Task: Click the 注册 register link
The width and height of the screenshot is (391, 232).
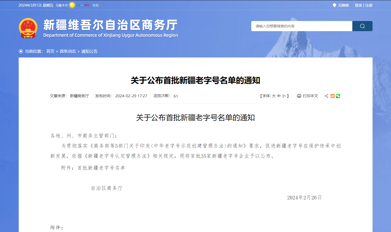Action: tap(369, 5)
